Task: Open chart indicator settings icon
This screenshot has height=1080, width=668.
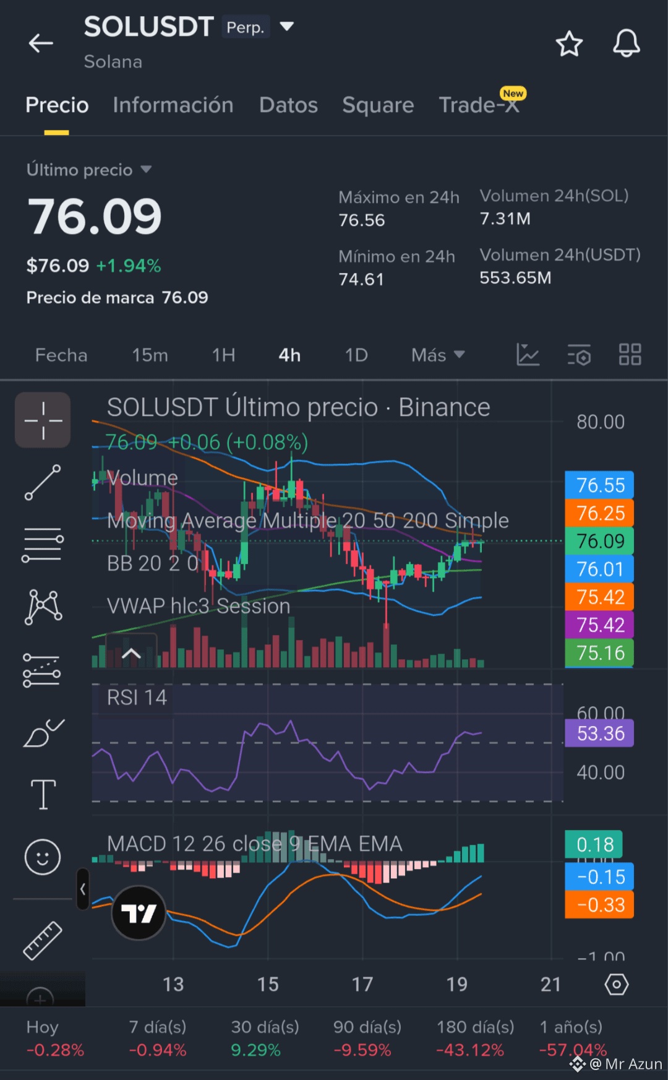Action: pos(579,355)
